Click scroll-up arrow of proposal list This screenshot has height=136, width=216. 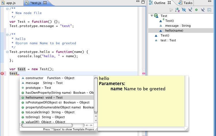tap(96, 116)
